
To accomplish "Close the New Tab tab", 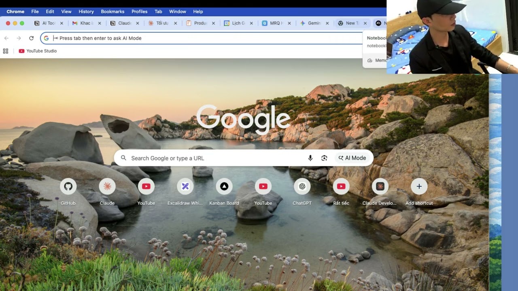I will [365, 23].
